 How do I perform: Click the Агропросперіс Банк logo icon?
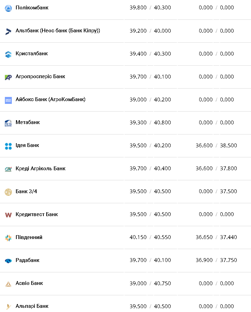(8, 77)
